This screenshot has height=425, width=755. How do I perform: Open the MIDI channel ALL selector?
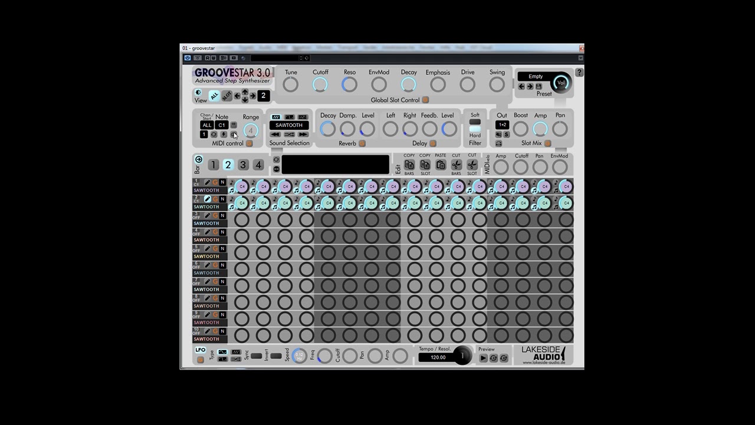207,125
